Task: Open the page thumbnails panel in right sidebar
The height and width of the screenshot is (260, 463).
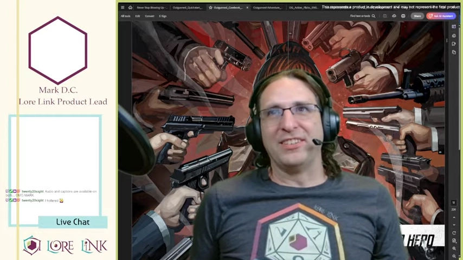Action: pyautogui.click(x=454, y=52)
